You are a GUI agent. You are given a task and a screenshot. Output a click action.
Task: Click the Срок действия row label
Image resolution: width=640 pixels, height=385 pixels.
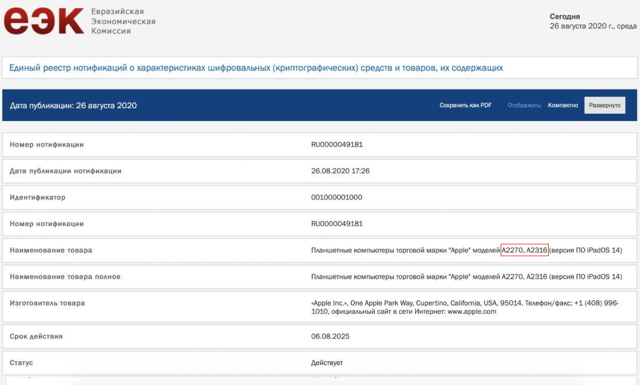tap(36, 337)
